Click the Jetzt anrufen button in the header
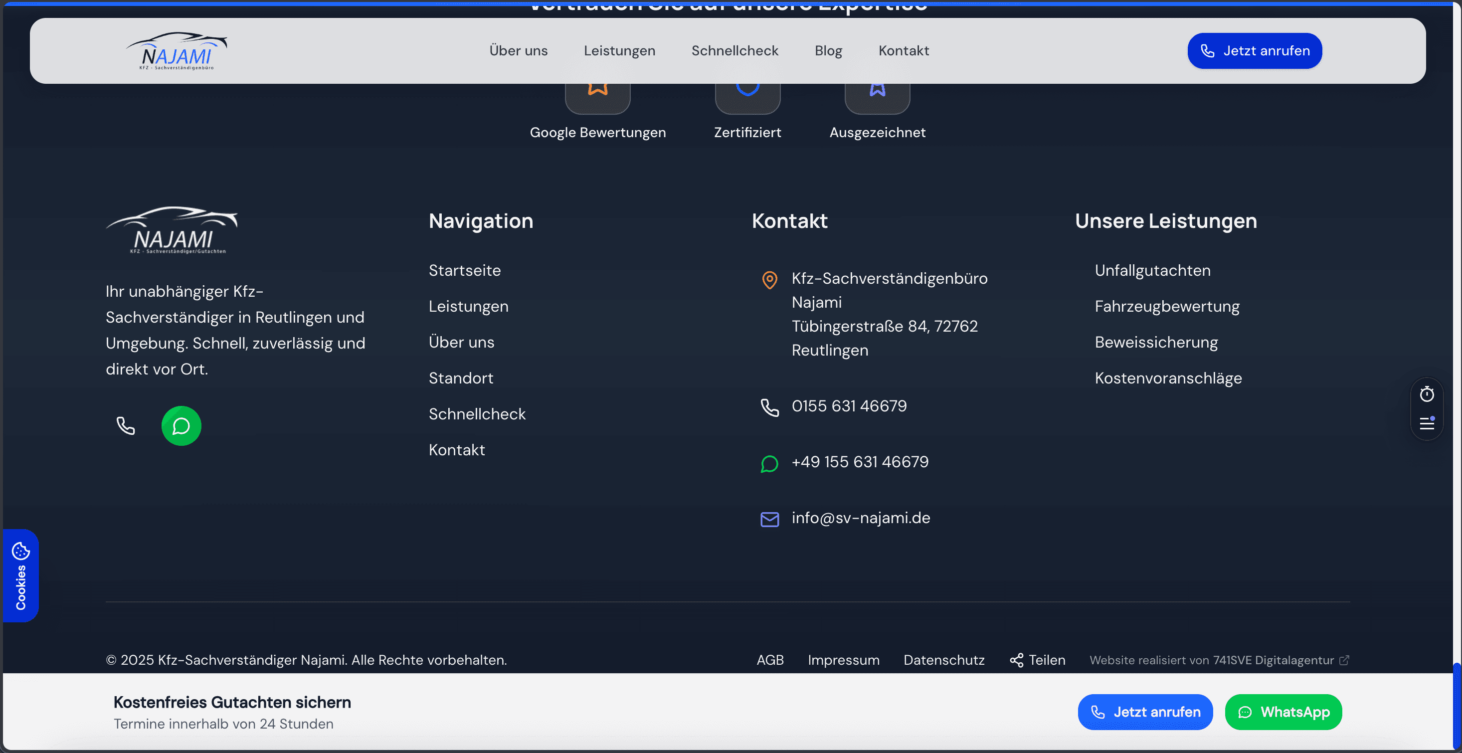Viewport: 1462px width, 753px height. [x=1254, y=50]
